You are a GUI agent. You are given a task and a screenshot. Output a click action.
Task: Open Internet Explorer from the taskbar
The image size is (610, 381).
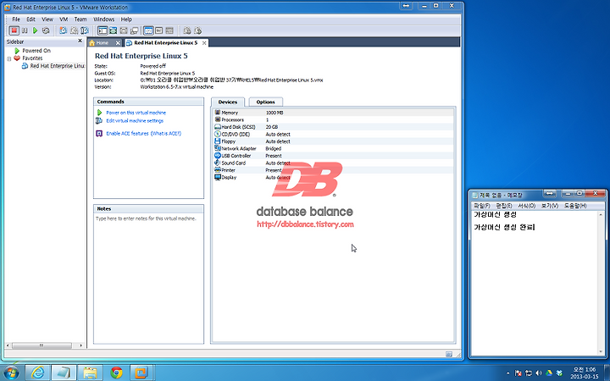coord(38,373)
